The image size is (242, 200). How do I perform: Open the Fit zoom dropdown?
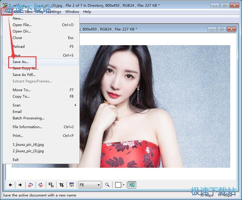tap(90, 185)
